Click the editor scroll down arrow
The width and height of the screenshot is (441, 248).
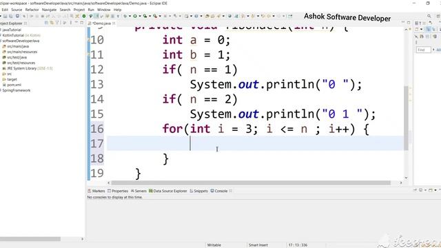[x=406, y=178]
